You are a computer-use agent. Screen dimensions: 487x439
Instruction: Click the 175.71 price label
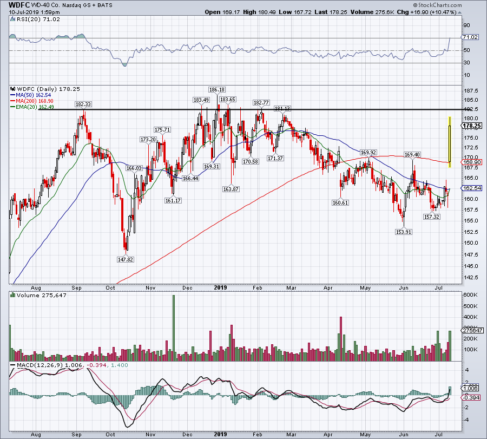162,130
